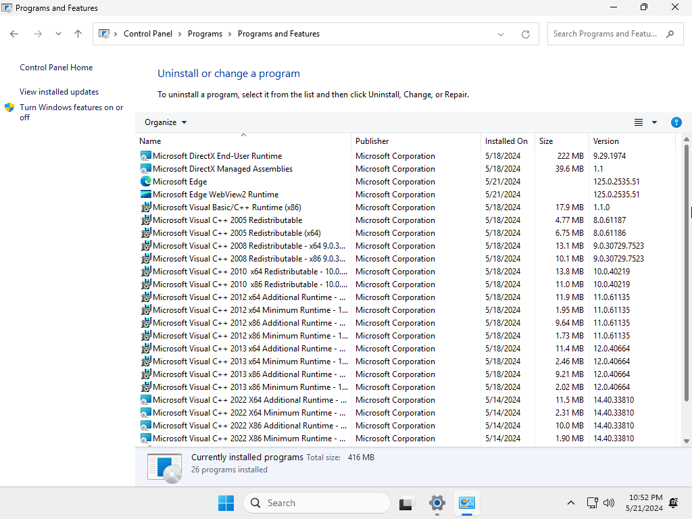692x519 pixels.
Task: Select Microsoft Visual C++ 2005 Redistributable entry
Action: tap(227, 220)
